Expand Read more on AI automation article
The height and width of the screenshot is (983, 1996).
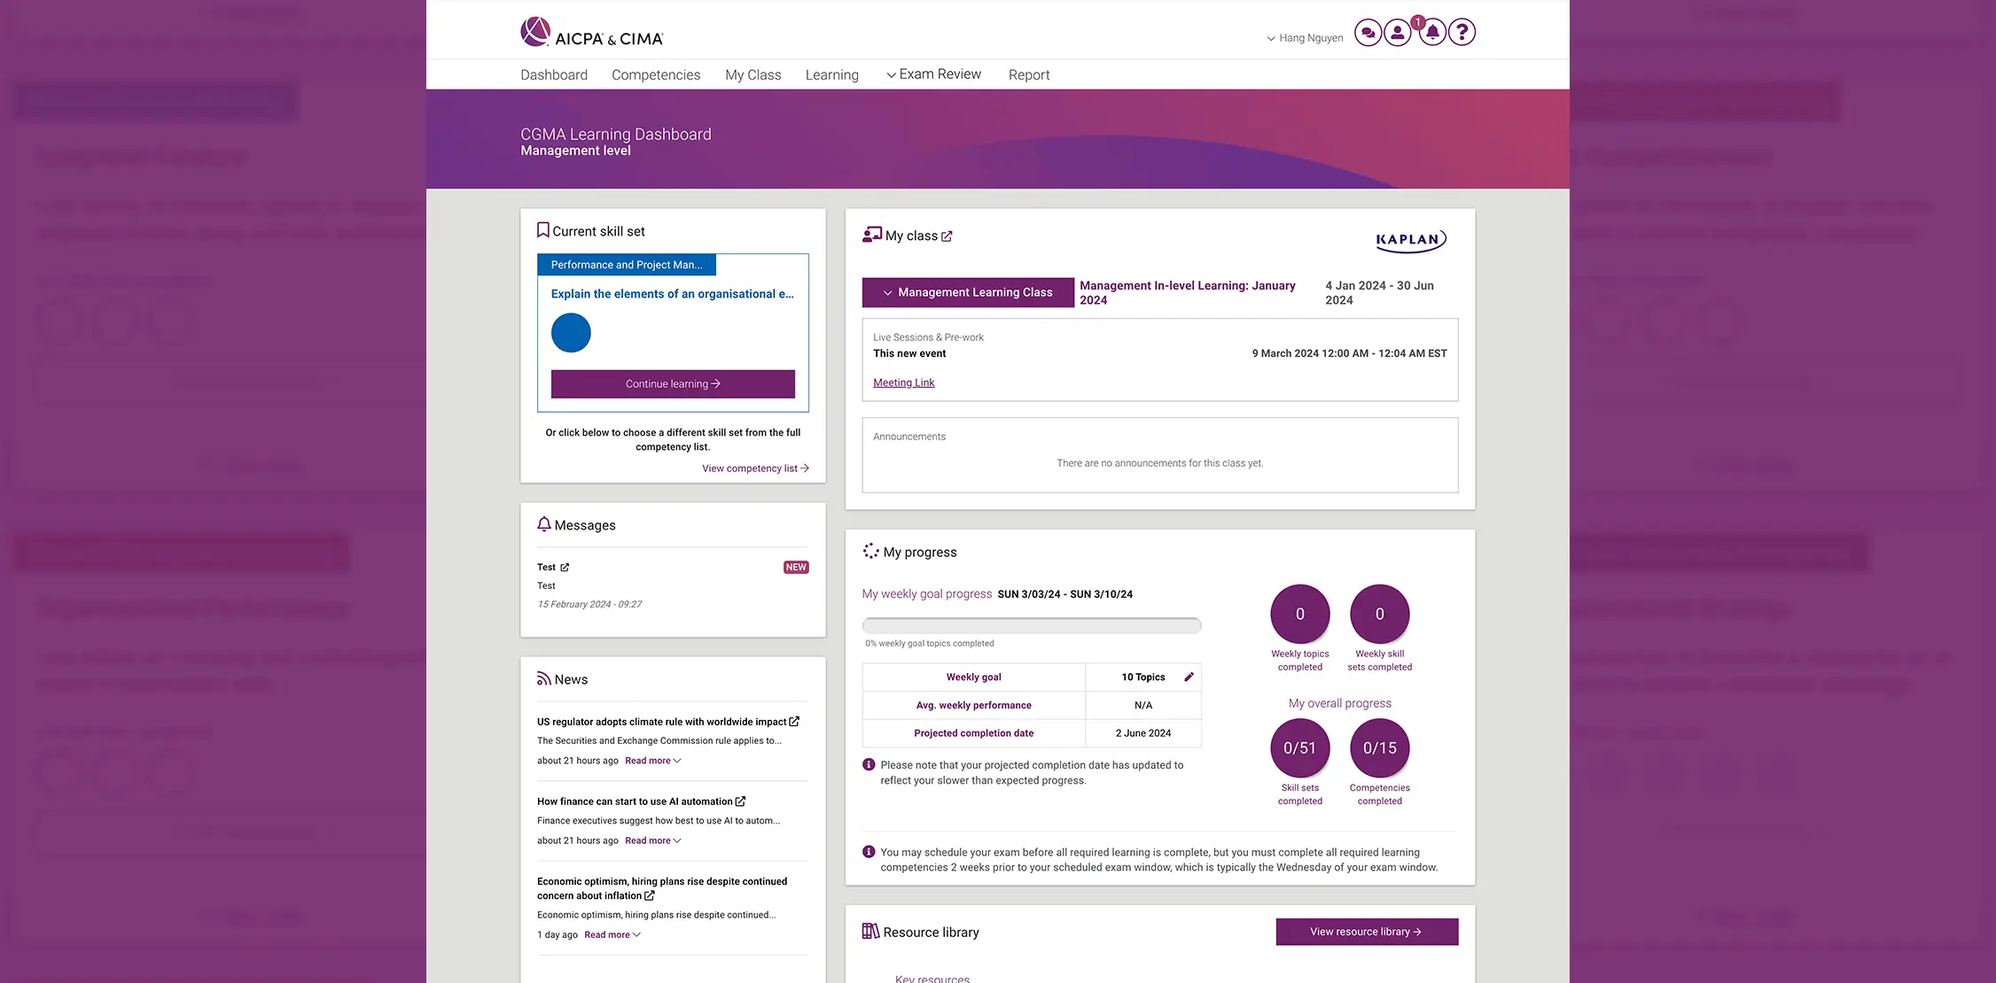tap(653, 840)
